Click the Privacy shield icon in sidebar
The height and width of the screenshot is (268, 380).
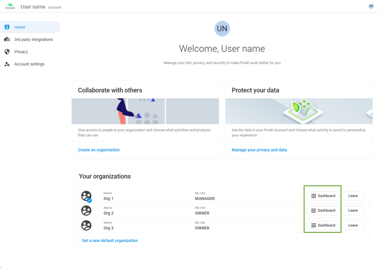7,52
